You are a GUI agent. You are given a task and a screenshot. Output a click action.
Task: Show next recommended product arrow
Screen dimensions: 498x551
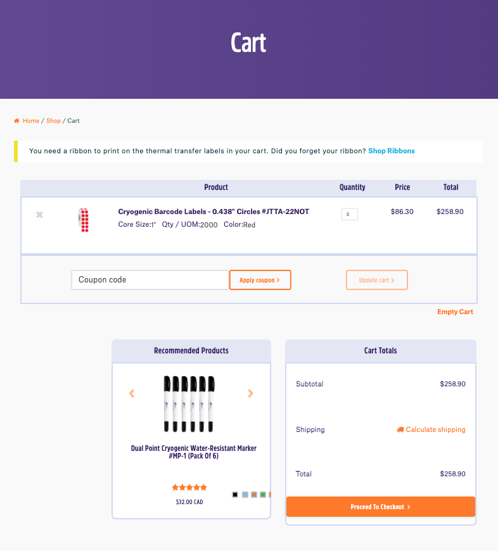(250, 393)
